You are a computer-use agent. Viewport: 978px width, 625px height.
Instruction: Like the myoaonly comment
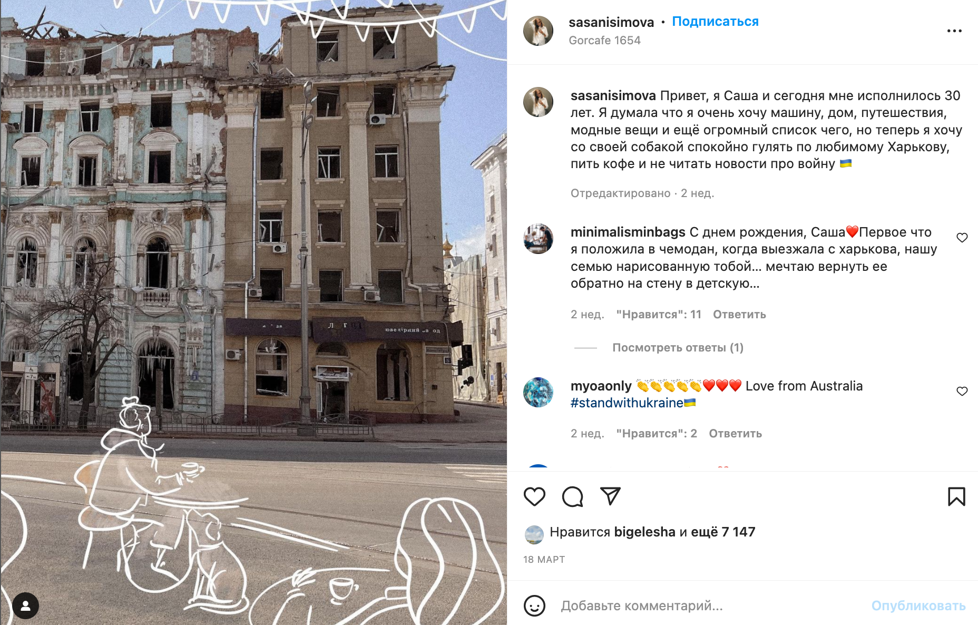962,391
